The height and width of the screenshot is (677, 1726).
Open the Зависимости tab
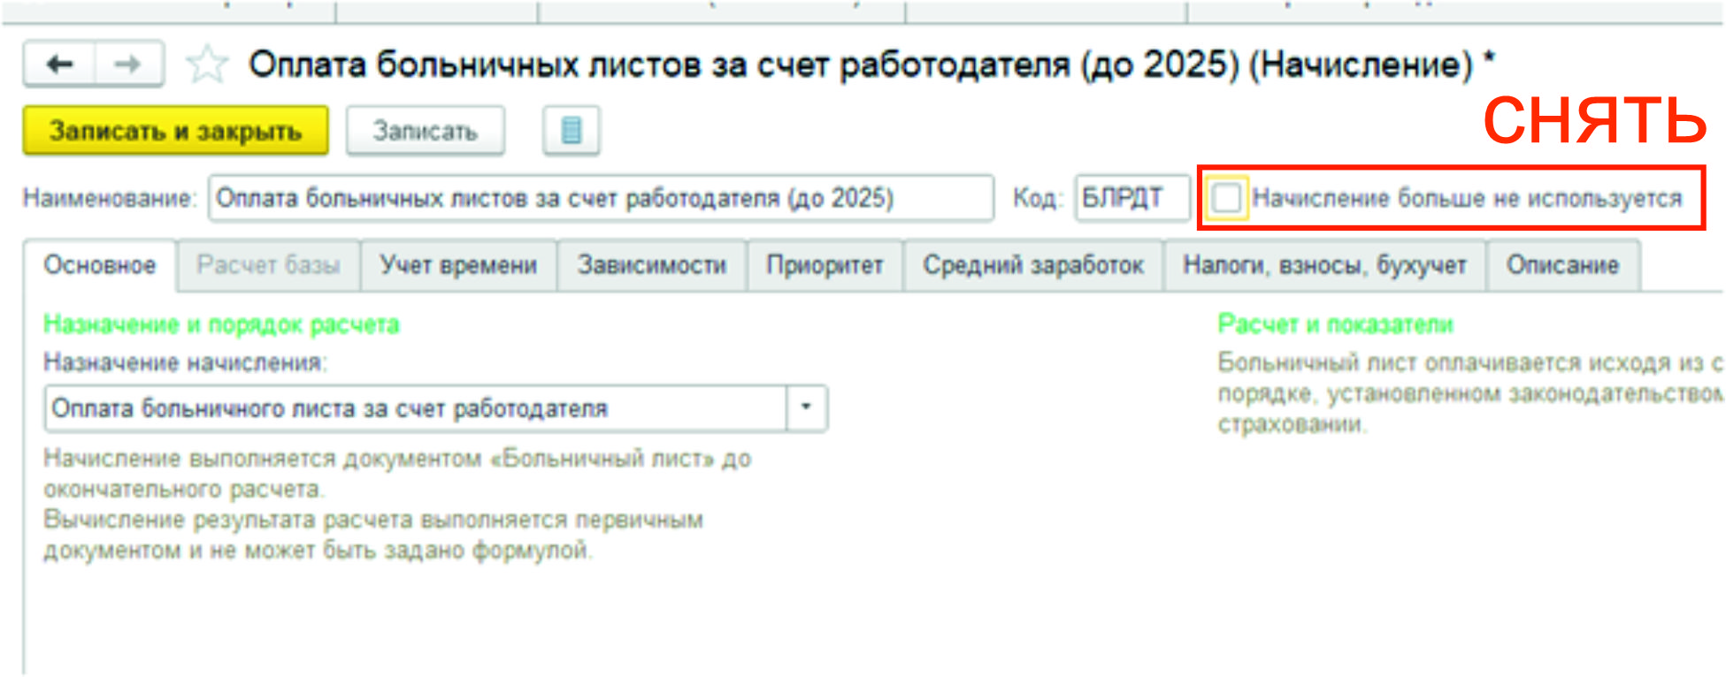pyautogui.click(x=652, y=265)
